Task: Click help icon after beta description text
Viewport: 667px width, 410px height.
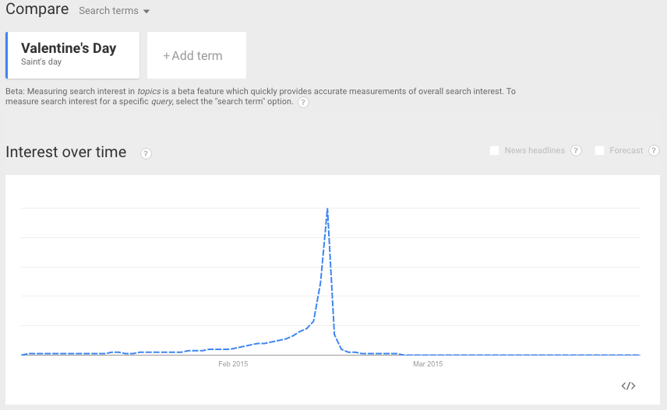Action: 303,103
